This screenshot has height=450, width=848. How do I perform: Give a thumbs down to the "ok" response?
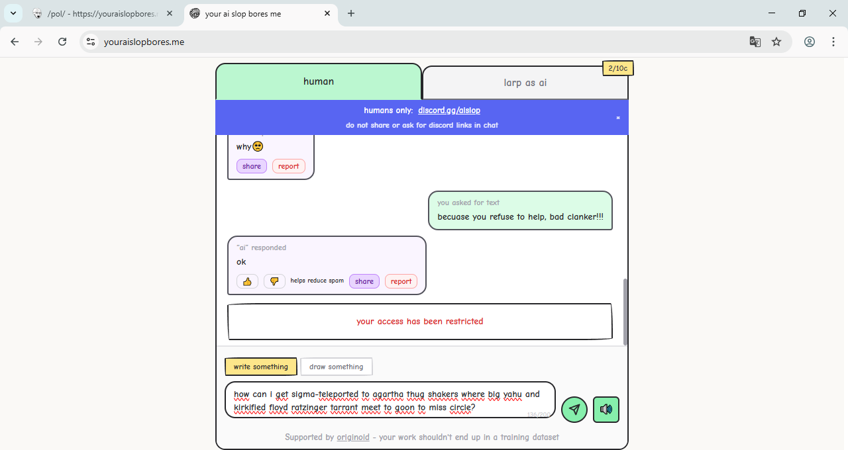click(274, 281)
